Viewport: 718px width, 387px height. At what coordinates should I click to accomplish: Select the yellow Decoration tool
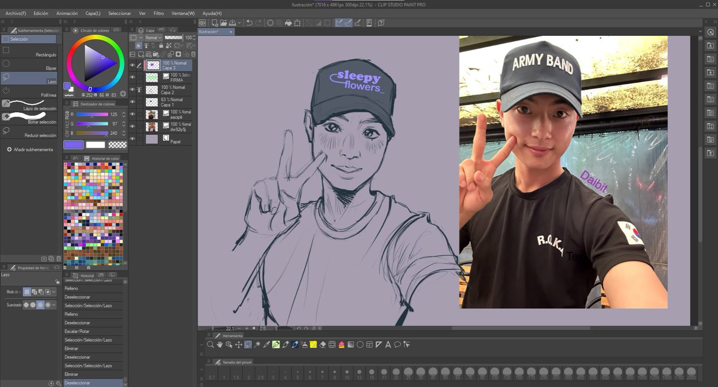click(313, 345)
